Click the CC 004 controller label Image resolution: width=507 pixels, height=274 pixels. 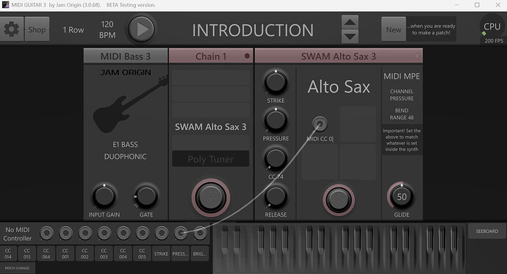click(123, 253)
